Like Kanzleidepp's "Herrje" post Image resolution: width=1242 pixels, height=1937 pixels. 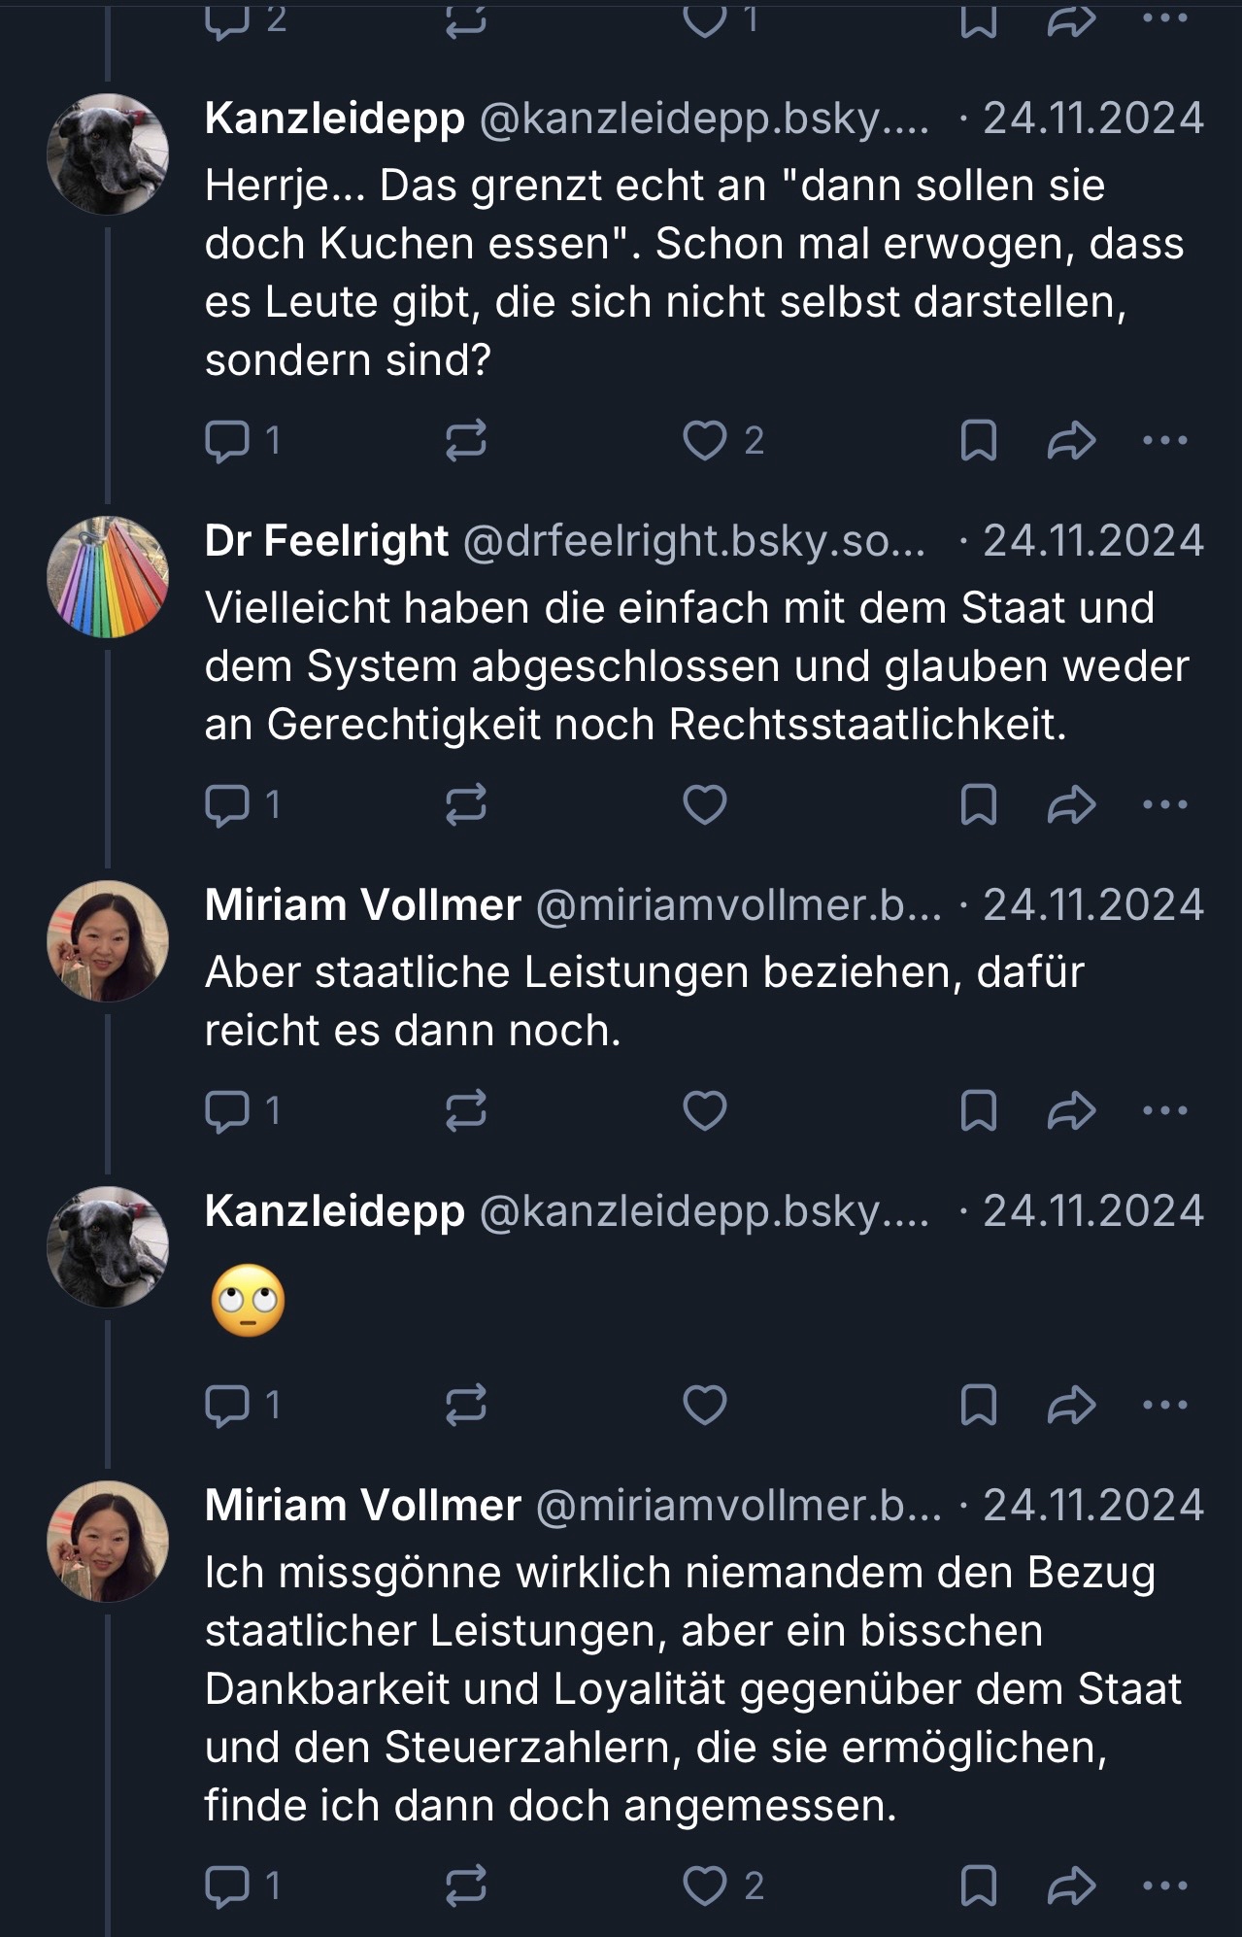[705, 441]
